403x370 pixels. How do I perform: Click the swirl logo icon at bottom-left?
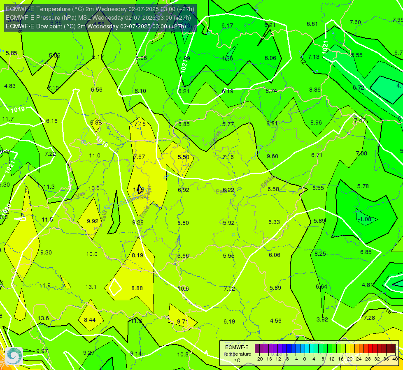(x=14, y=356)
